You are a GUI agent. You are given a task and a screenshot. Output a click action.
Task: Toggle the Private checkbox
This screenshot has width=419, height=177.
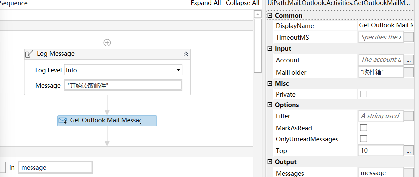pyautogui.click(x=363, y=94)
